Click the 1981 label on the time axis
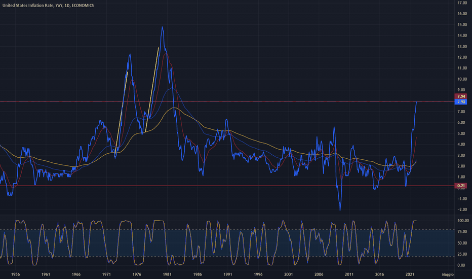 click(167, 274)
